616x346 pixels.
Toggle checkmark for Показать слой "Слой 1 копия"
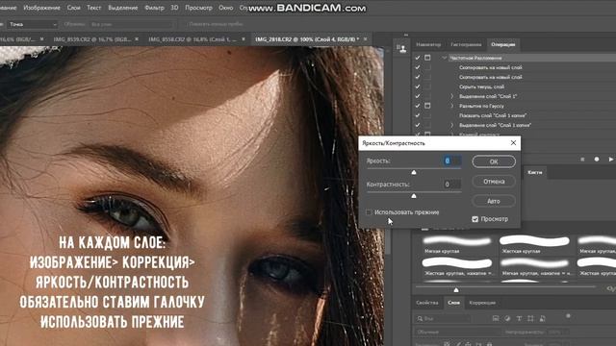point(418,115)
